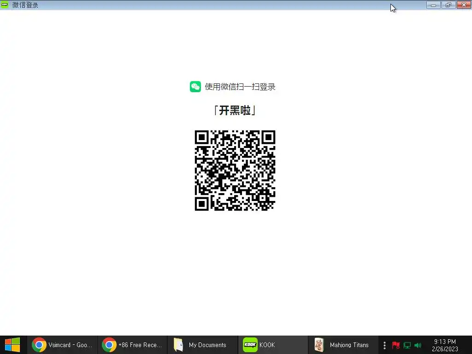
Task: Switch to the +86 Free Rece... Chrome window
Action: (132, 345)
